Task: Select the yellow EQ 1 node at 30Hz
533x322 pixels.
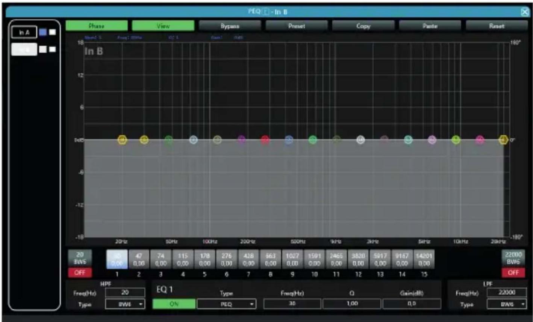Action: [144, 140]
